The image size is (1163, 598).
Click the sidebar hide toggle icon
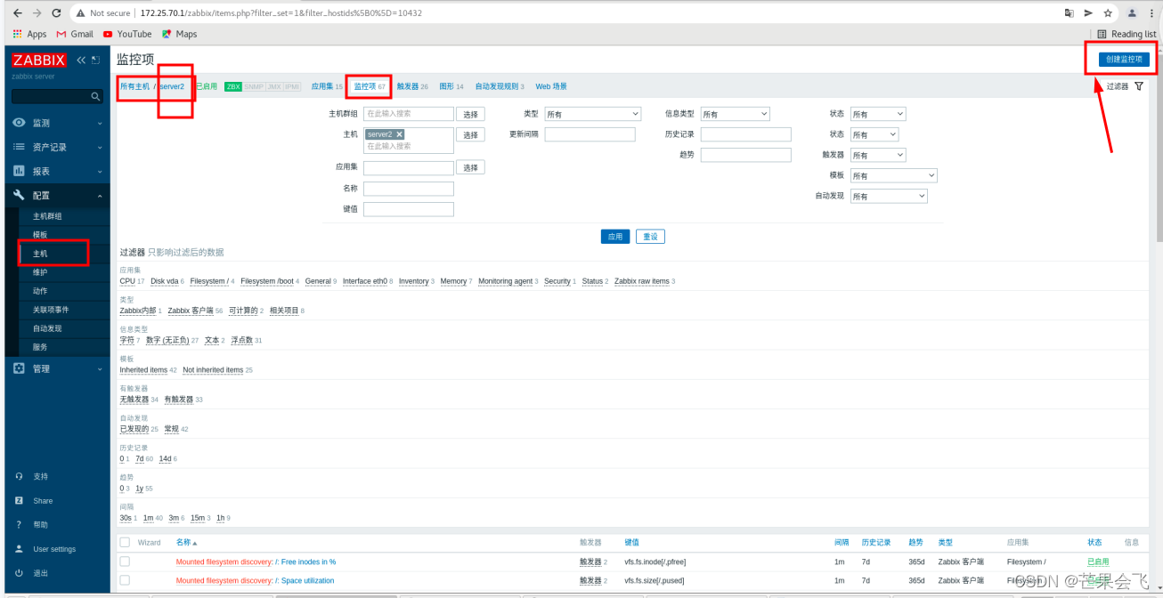[x=96, y=61]
